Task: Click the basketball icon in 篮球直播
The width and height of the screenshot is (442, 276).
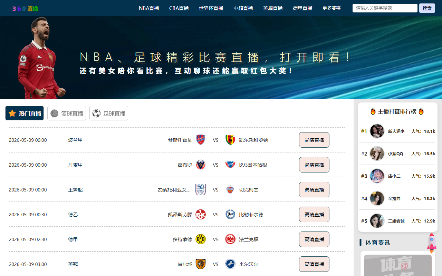Action: click(x=55, y=113)
